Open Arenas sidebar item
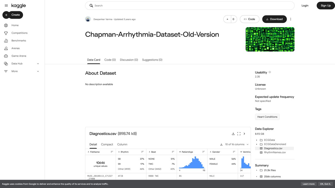The image size is (335, 188). point(15,48)
